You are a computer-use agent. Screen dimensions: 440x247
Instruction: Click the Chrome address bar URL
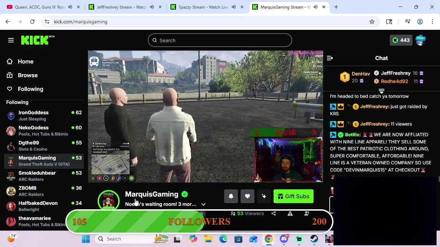(80, 22)
